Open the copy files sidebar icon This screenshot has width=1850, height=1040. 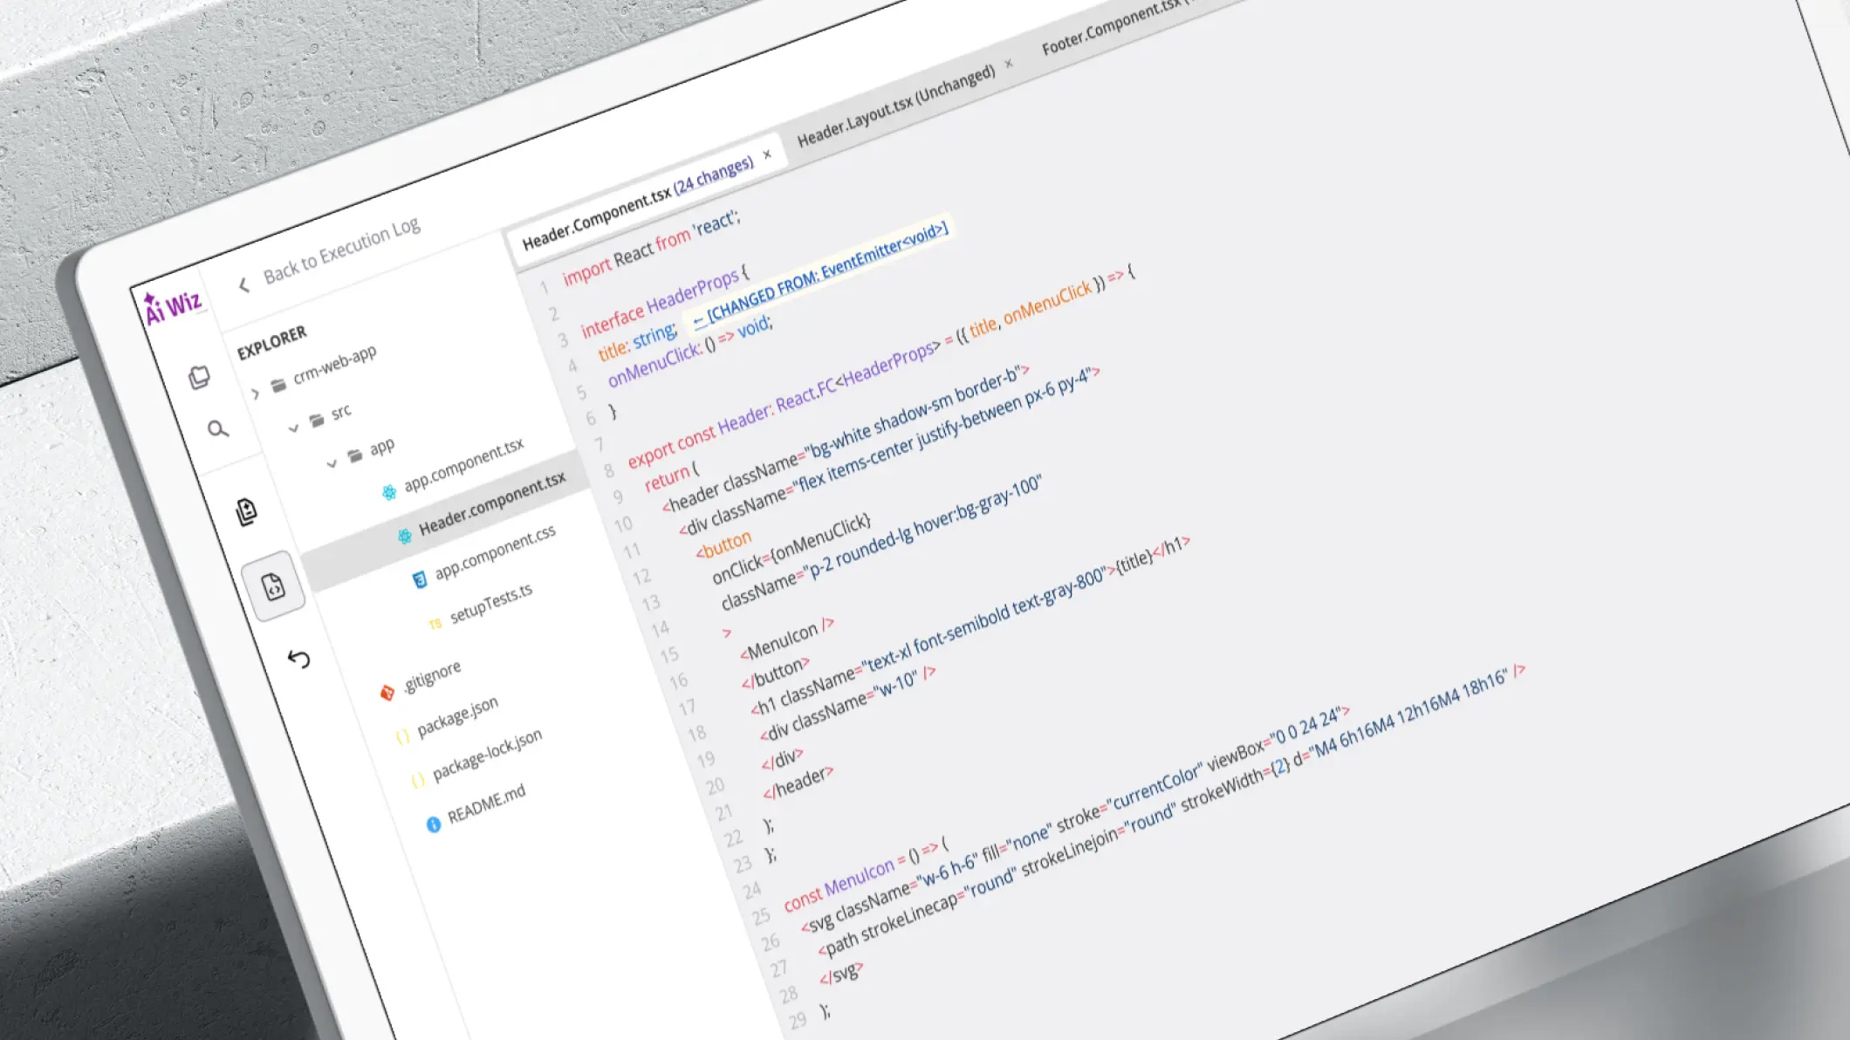(200, 377)
